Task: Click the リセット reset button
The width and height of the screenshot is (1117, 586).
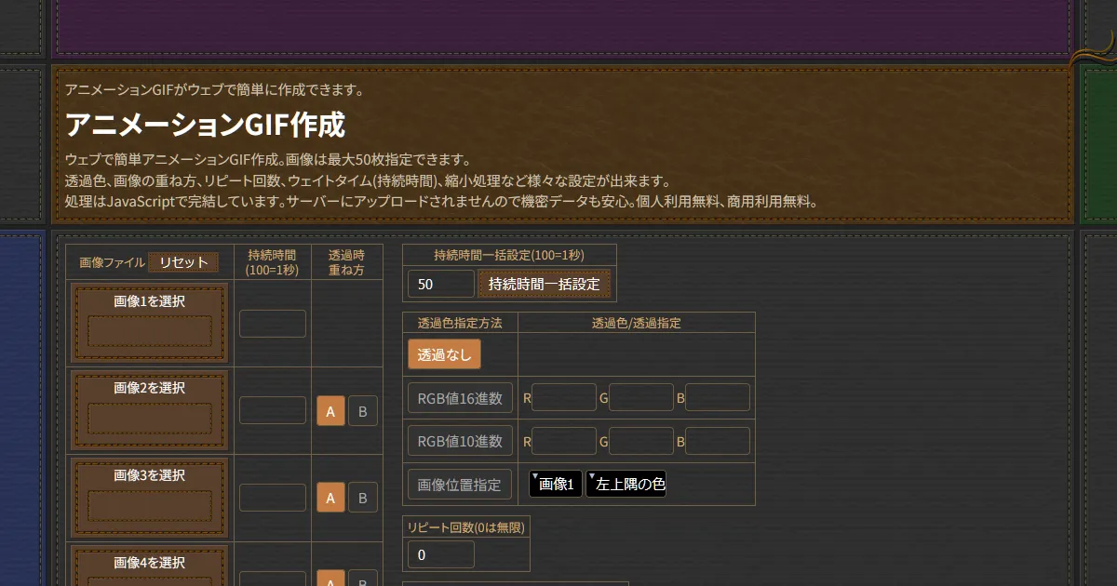Action: (183, 262)
